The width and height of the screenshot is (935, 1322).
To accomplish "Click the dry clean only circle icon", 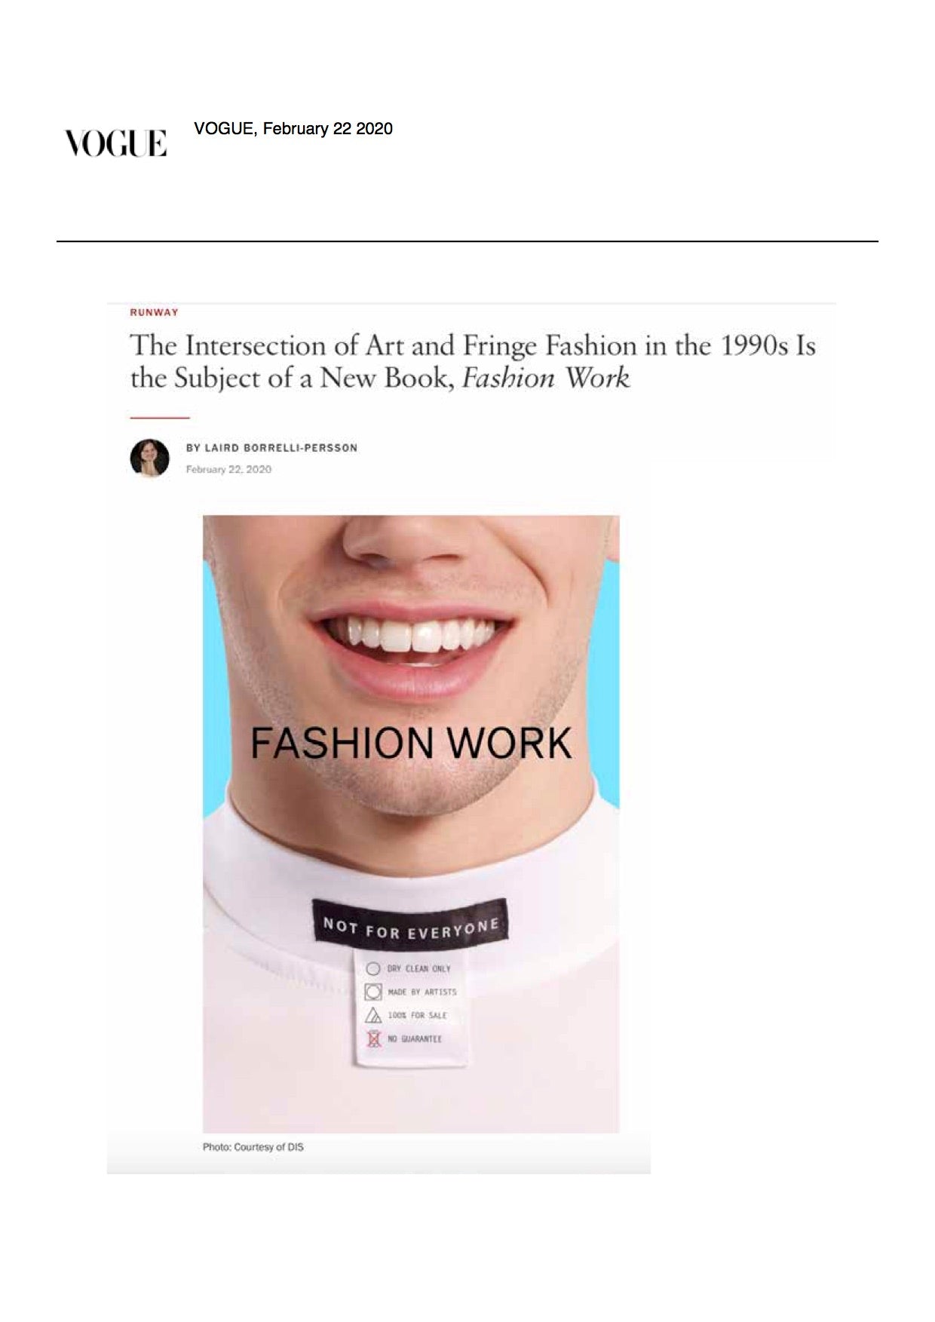I will [372, 968].
